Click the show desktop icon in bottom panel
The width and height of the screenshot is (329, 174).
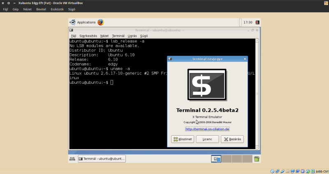[72, 159]
